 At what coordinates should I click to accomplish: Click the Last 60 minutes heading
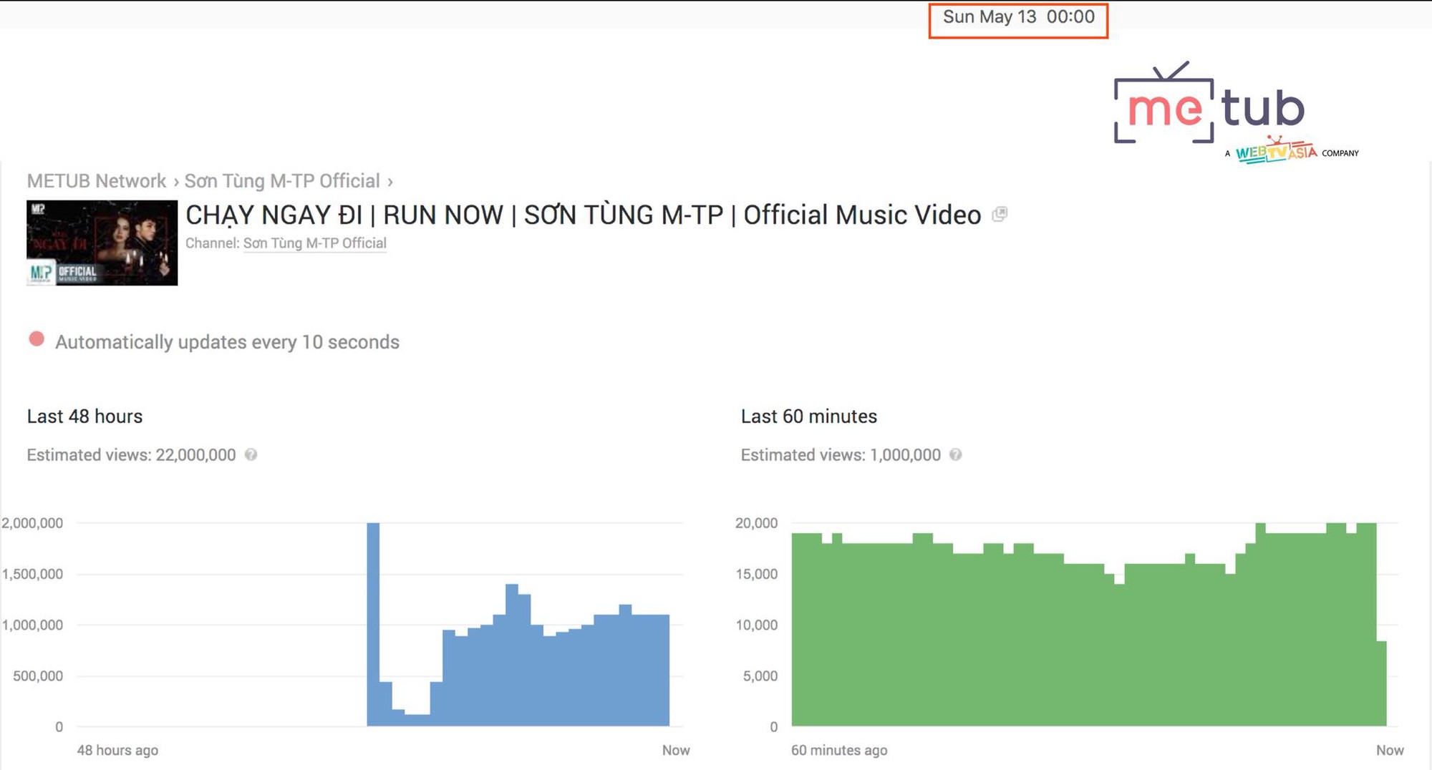coord(809,416)
